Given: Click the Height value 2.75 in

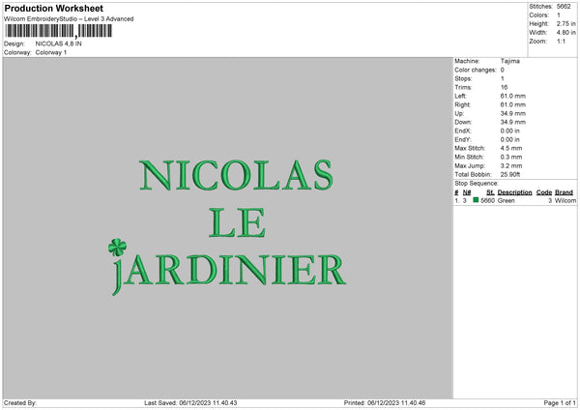Looking at the screenshot, I should 565,23.
